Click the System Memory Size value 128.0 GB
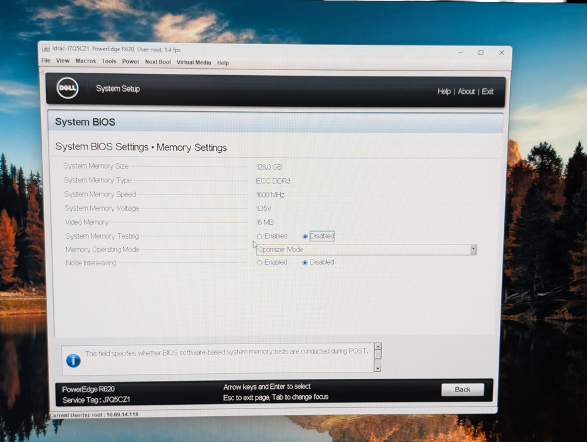This screenshot has height=442, width=587. click(269, 167)
